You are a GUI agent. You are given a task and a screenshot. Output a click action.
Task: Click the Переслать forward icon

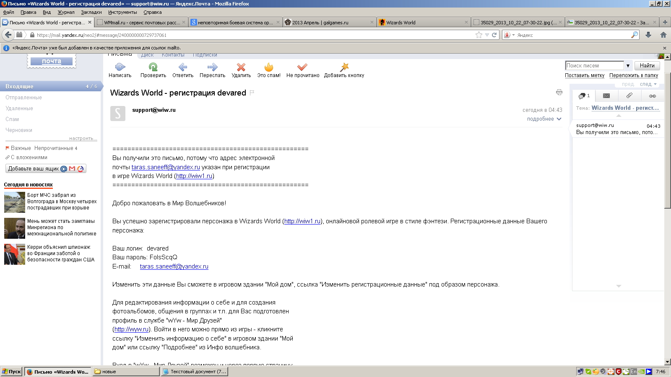(x=212, y=67)
